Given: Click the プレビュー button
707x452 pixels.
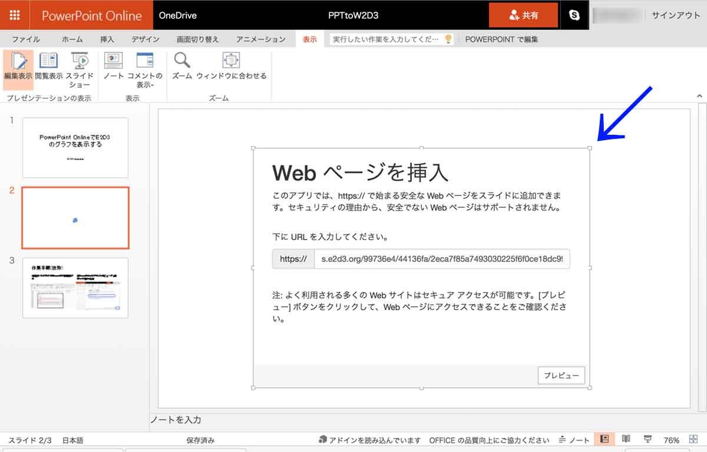Looking at the screenshot, I should click(x=561, y=375).
